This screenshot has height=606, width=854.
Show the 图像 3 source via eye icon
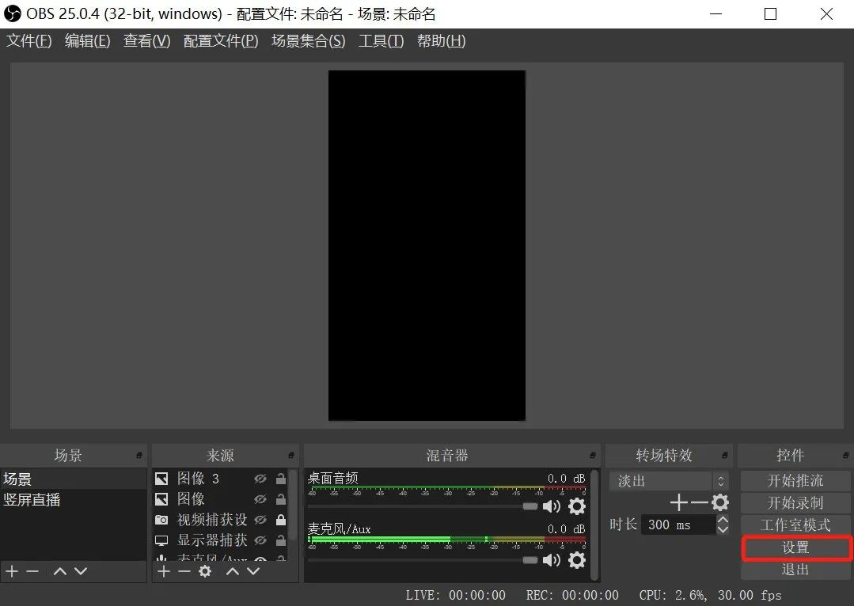(260, 479)
